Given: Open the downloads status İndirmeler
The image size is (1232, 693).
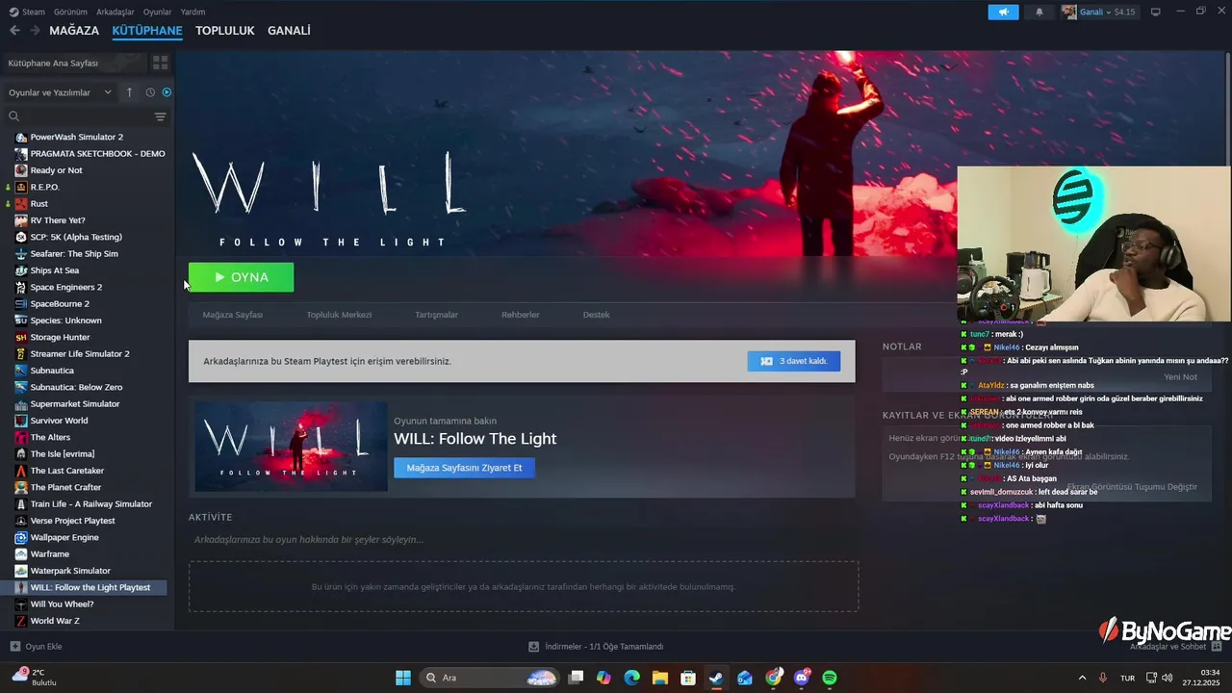Looking at the screenshot, I should [596, 647].
